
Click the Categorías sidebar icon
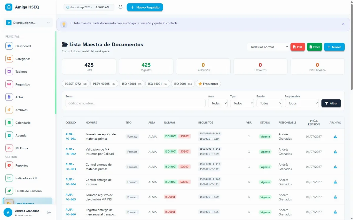pyautogui.click(x=9, y=59)
